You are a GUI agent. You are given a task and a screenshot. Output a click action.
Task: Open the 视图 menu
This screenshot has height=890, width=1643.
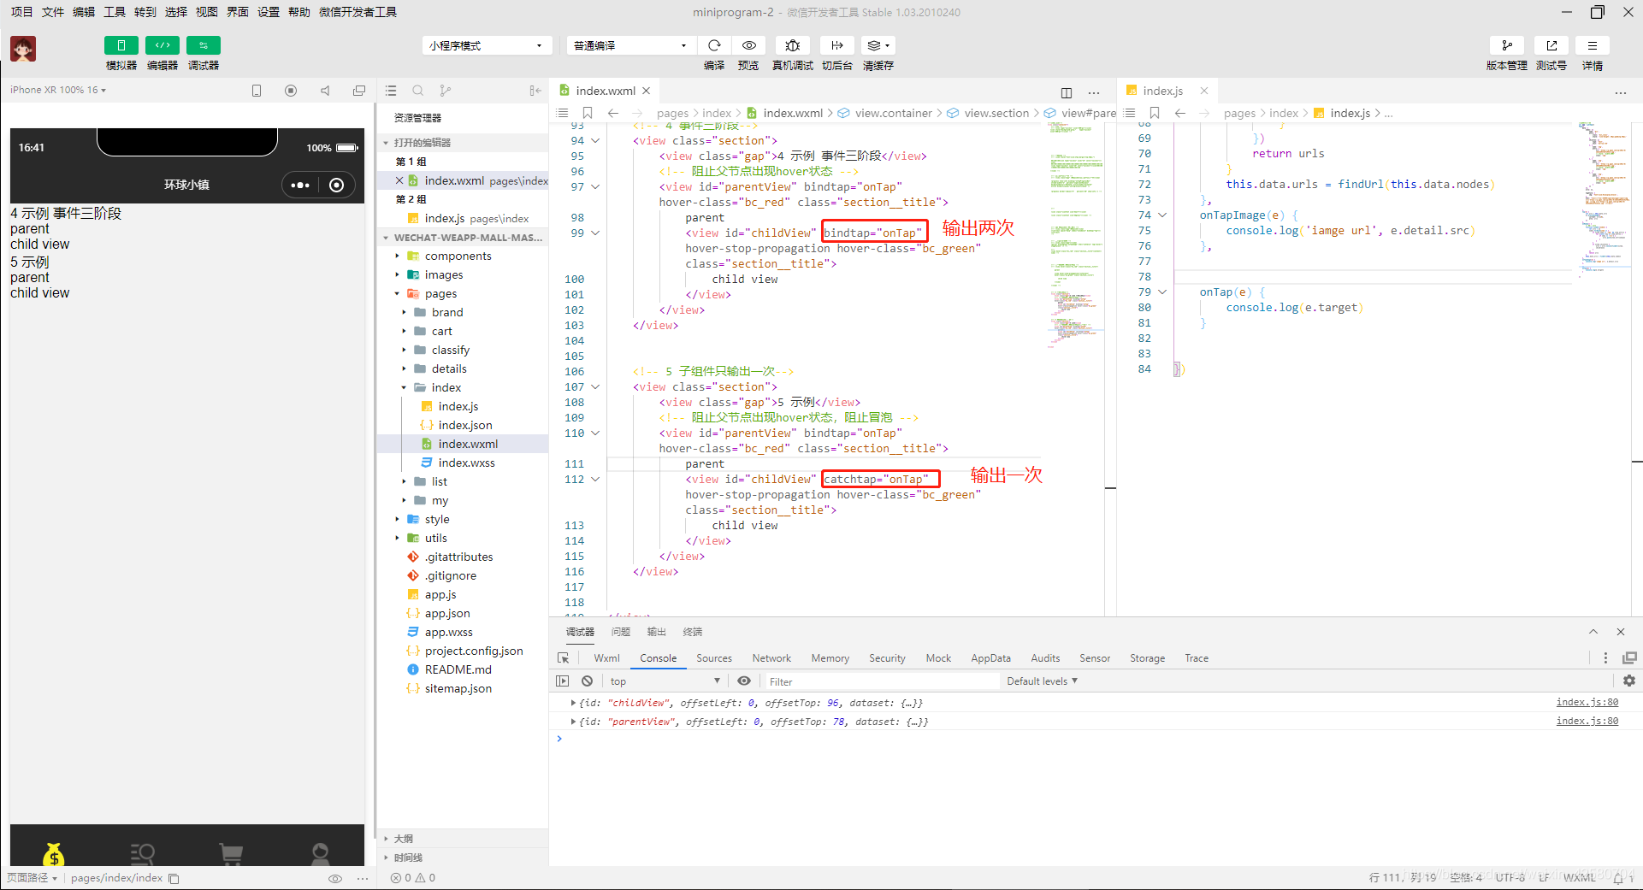pyautogui.click(x=207, y=12)
